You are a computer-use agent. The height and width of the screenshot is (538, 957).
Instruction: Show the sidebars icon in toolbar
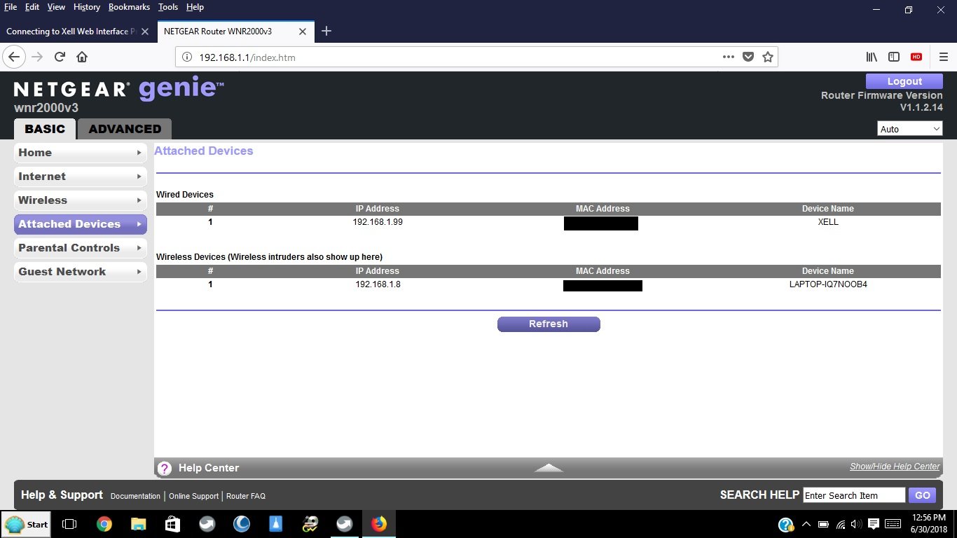pos(894,57)
